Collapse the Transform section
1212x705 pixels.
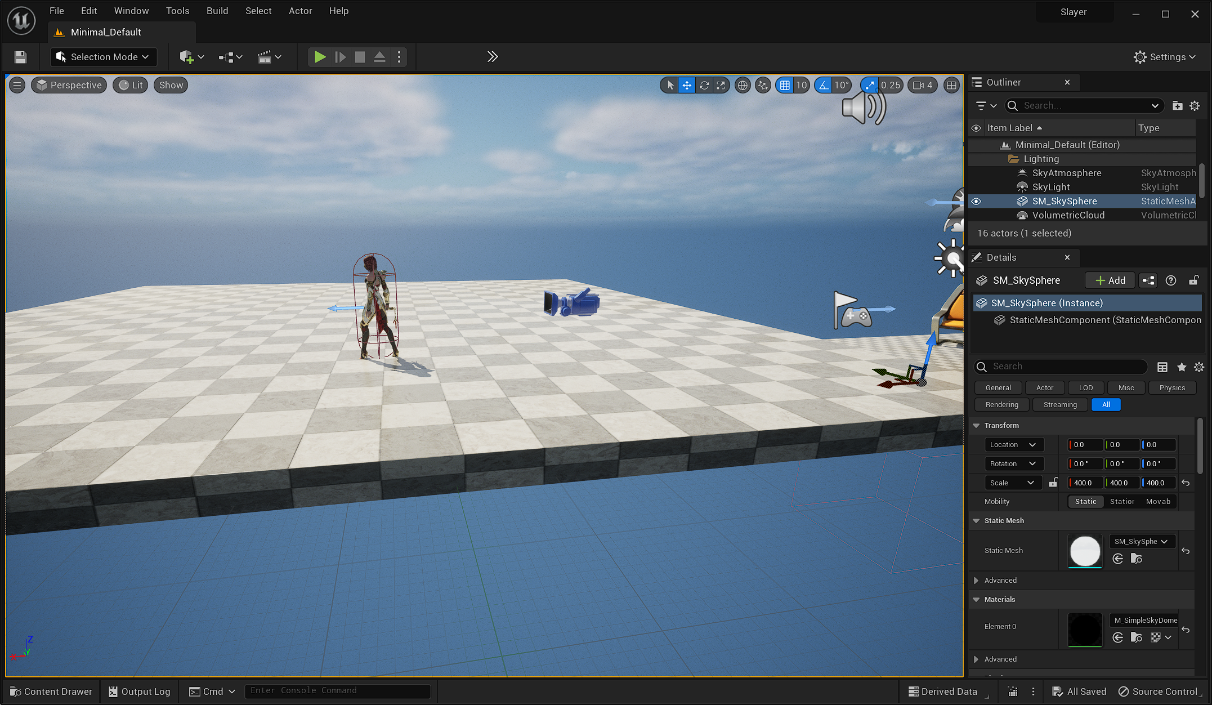click(x=976, y=426)
